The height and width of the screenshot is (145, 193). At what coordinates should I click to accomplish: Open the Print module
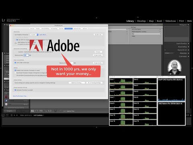coord(181,21)
